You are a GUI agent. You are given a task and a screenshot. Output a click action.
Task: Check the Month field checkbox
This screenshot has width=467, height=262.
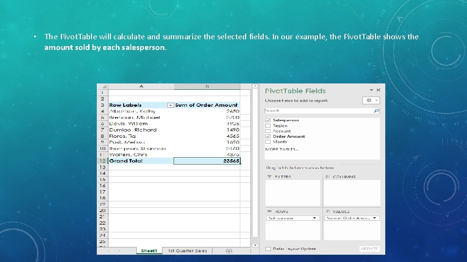(x=268, y=142)
